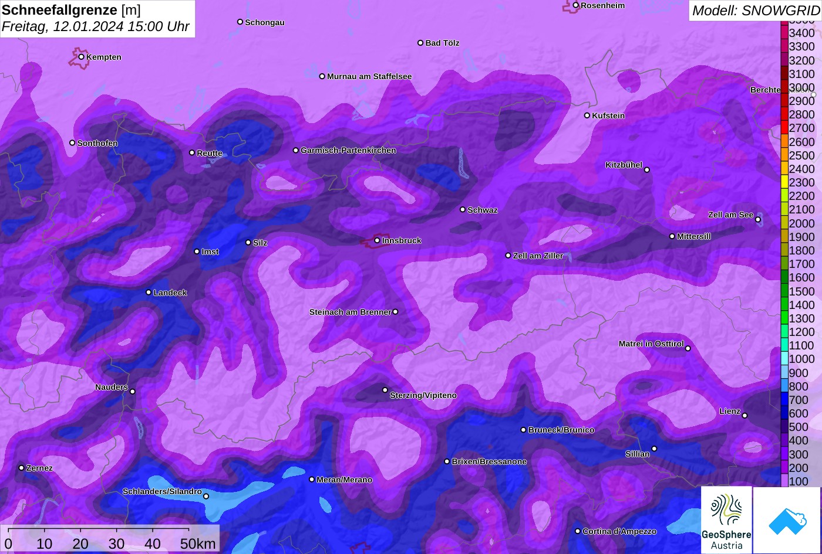The width and height of the screenshot is (822, 554).
Task: Click the GeoSphere Austria logo
Action: coord(726,520)
